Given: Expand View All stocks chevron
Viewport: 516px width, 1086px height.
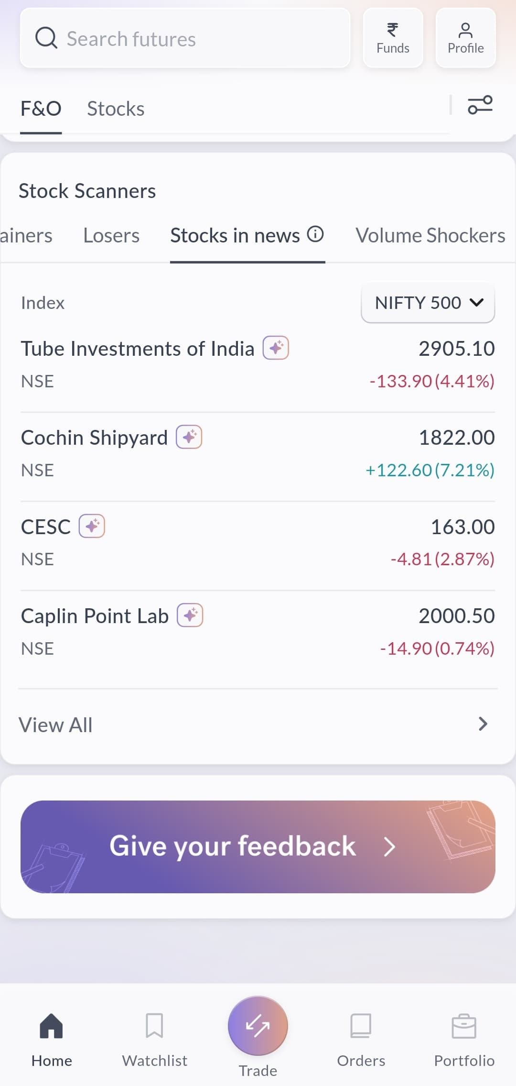Looking at the screenshot, I should coord(483,724).
